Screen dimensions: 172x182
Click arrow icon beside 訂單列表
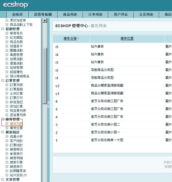click(x=7, y=85)
